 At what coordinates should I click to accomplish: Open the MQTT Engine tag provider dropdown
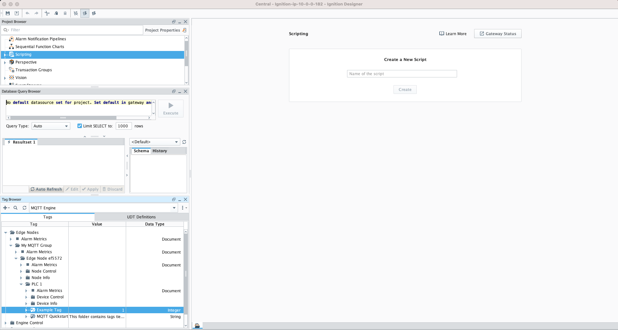point(174,208)
